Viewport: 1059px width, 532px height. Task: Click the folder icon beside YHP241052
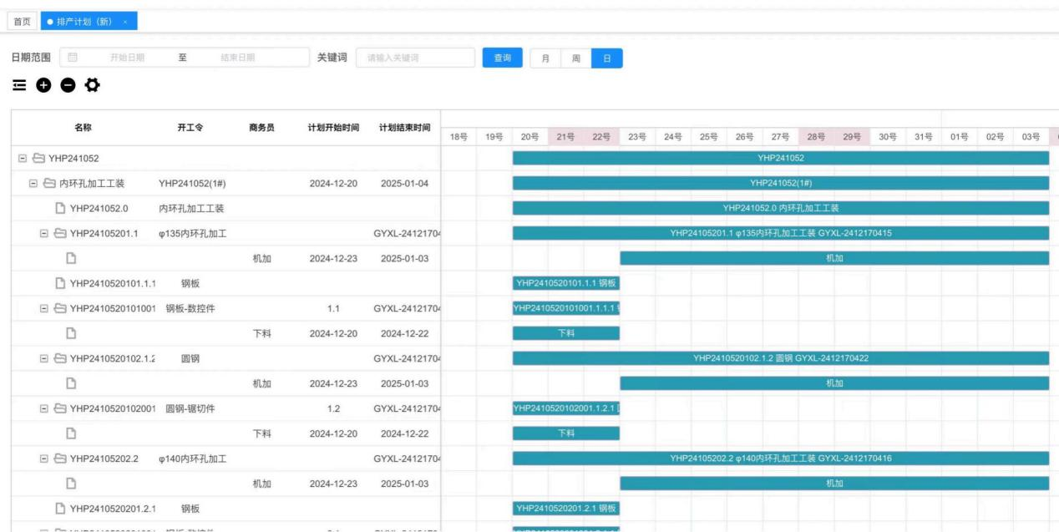38,159
